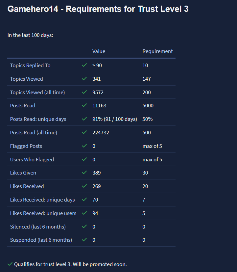Click the Likes Received: unique days label
Image resolution: width=237 pixels, height=272 pixels.
(x=42, y=200)
